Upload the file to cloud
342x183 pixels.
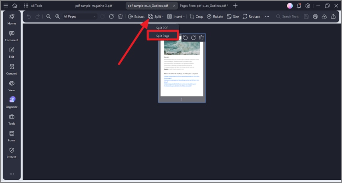[x=324, y=16]
